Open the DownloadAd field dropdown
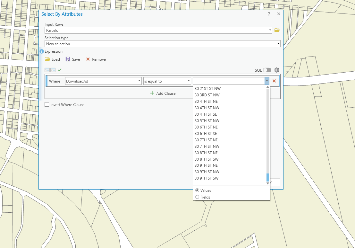The width and height of the screenshot is (355, 248). pyautogui.click(x=139, y=81)
